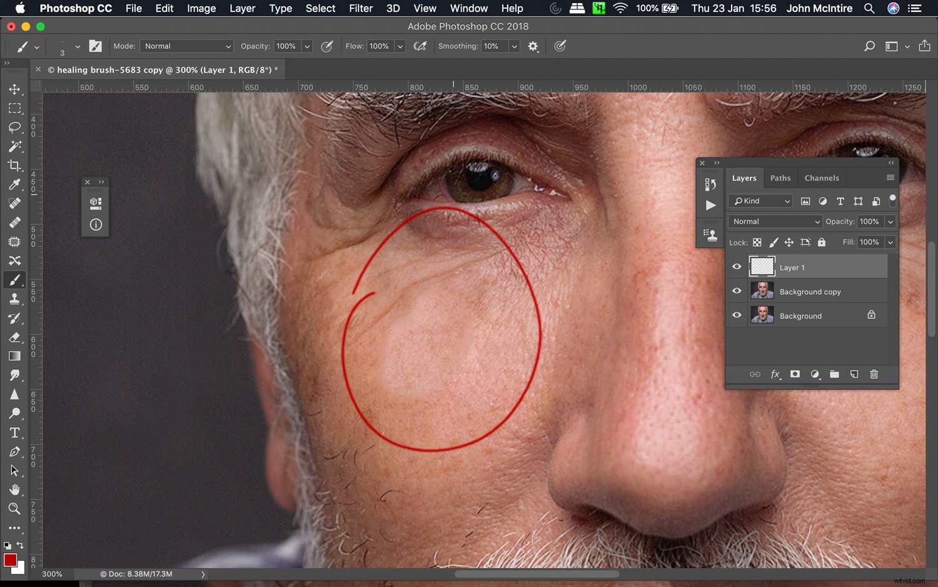Enable Lock transparent pixels for Layer 1
The image size is (938, 587).
click(x=757, y=242)
